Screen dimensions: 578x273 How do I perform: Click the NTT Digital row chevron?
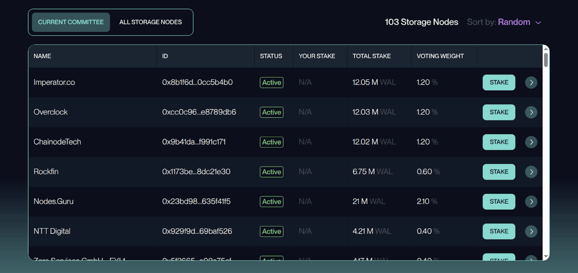click(531, 231)
